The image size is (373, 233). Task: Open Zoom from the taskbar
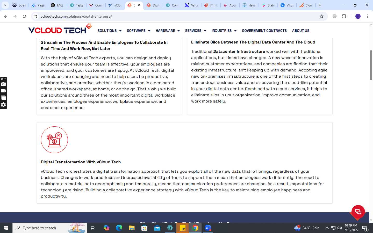point(208,228)
